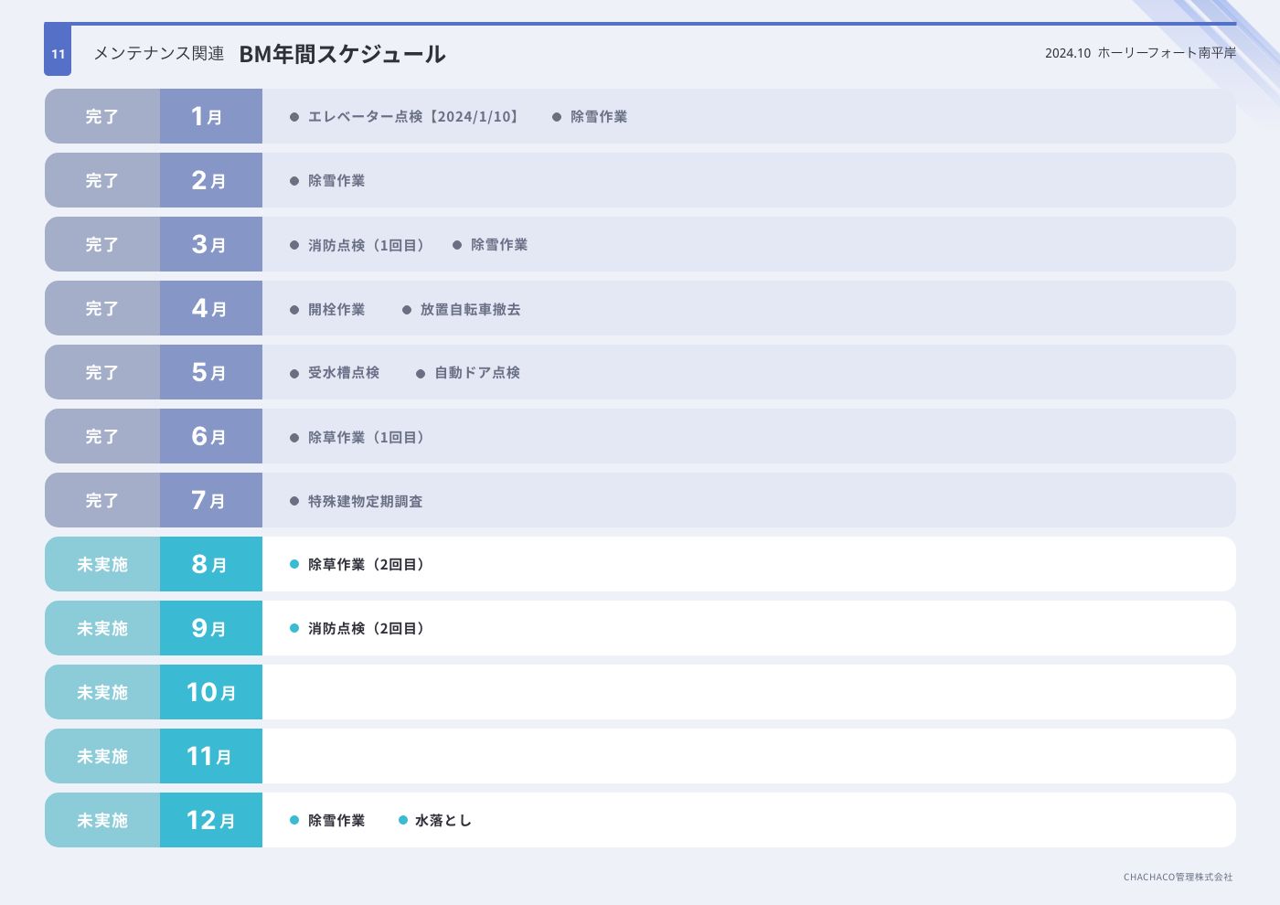Click the bullet dot before 受水槽点検

294,373
